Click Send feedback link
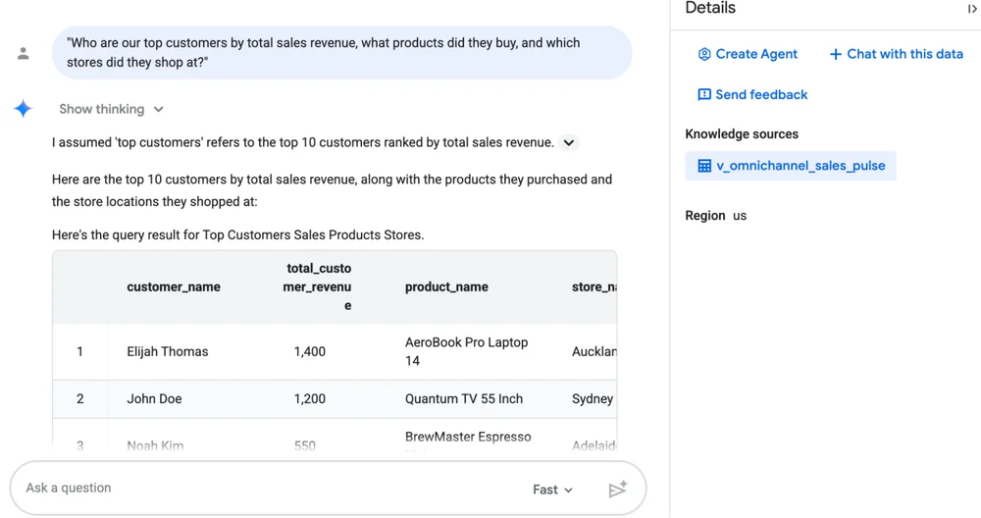 (x=752, y=94)
